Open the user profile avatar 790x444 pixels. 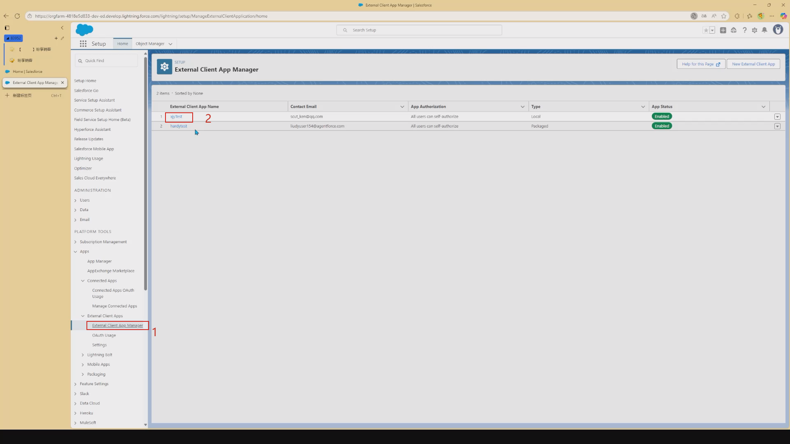tap(778, 30)
